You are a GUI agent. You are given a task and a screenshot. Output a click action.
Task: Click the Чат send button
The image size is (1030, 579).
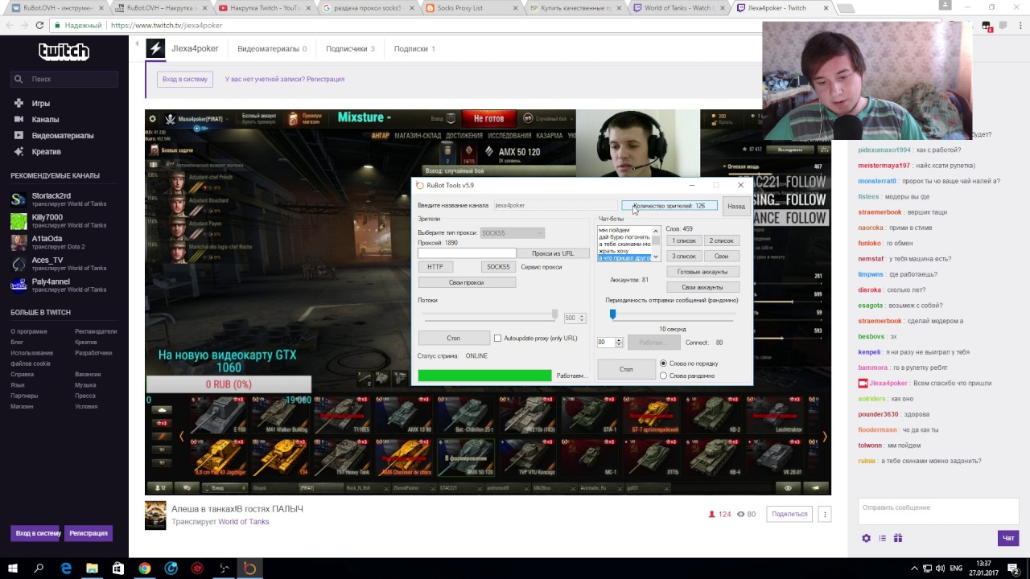pos(1007,538)
